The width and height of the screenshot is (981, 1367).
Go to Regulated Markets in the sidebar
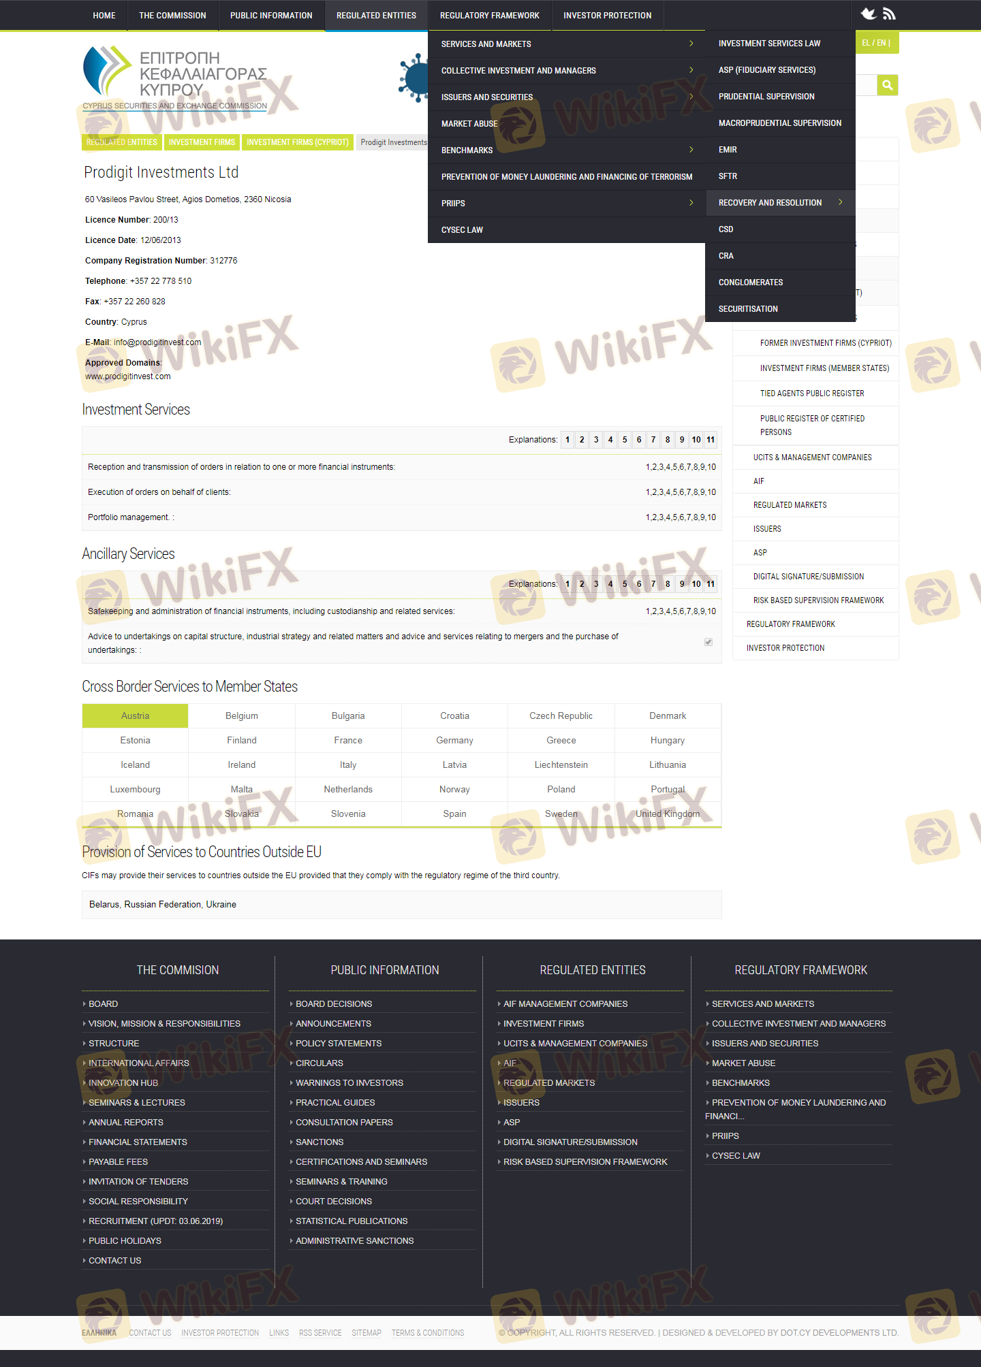tap(790, 505)
